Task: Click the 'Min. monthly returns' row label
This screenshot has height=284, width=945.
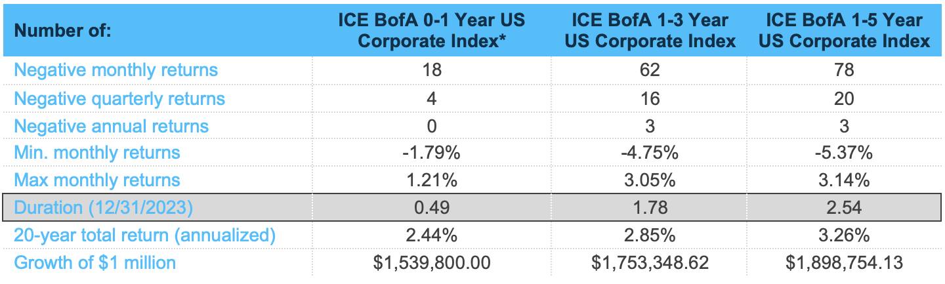Action: click(97, 153)
